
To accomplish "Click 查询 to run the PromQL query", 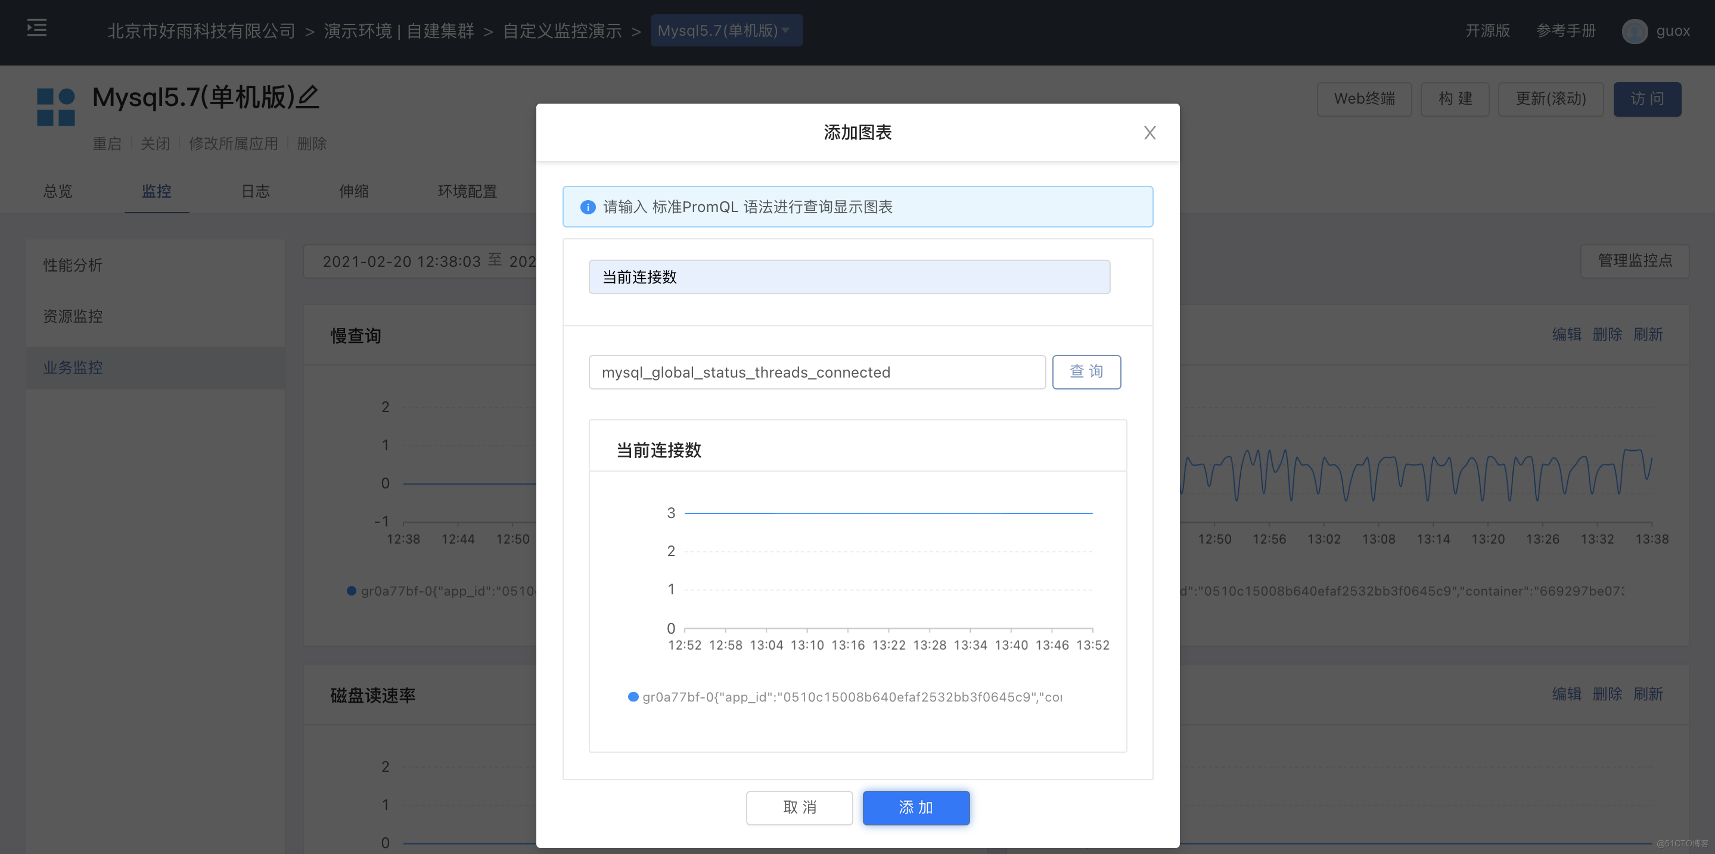I will point(1086,372).
